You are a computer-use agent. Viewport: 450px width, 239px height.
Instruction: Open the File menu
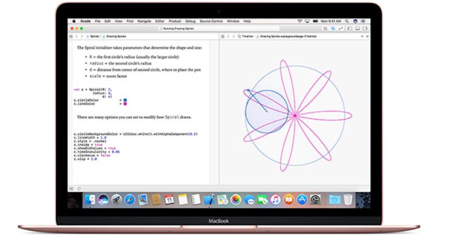tap(98, 21)
